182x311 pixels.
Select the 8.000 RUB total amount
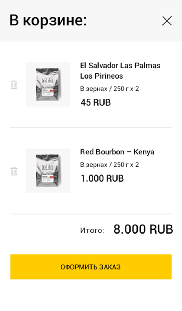pos(143,229)
